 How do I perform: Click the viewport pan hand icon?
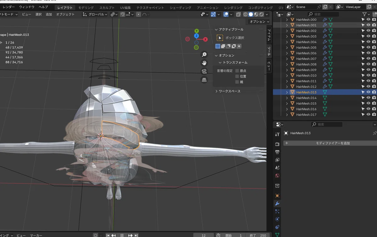[x=204, y=63]
